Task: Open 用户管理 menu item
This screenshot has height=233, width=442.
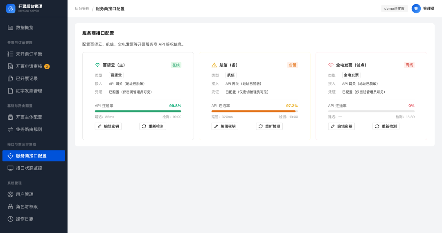Action: click(34, 195)
